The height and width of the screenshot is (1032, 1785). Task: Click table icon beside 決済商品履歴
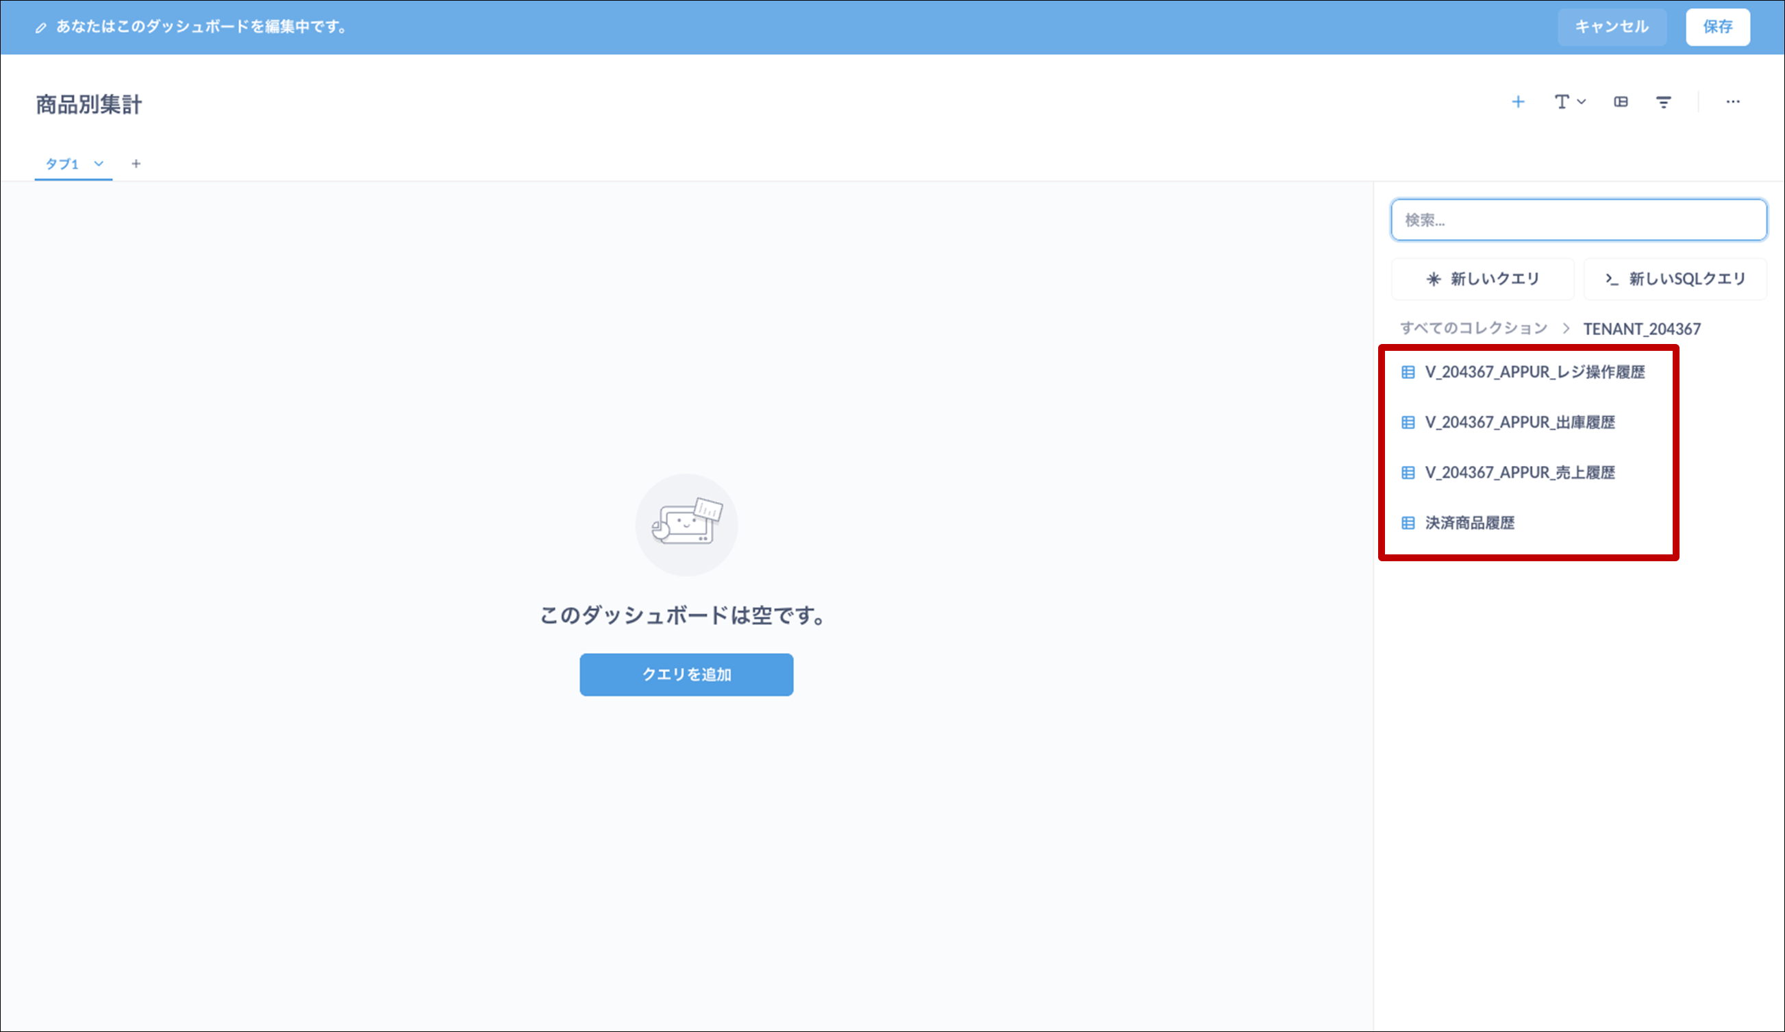[x=1408, y=523]
